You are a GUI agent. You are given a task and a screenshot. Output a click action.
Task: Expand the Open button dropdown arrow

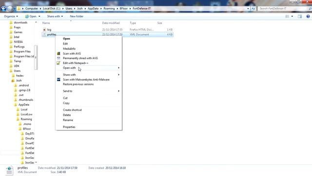tap(39, 16)
